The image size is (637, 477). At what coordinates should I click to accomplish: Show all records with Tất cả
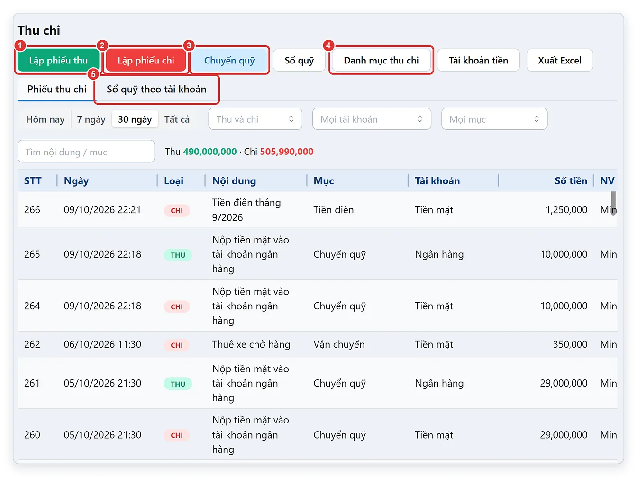tap(177, 119)
